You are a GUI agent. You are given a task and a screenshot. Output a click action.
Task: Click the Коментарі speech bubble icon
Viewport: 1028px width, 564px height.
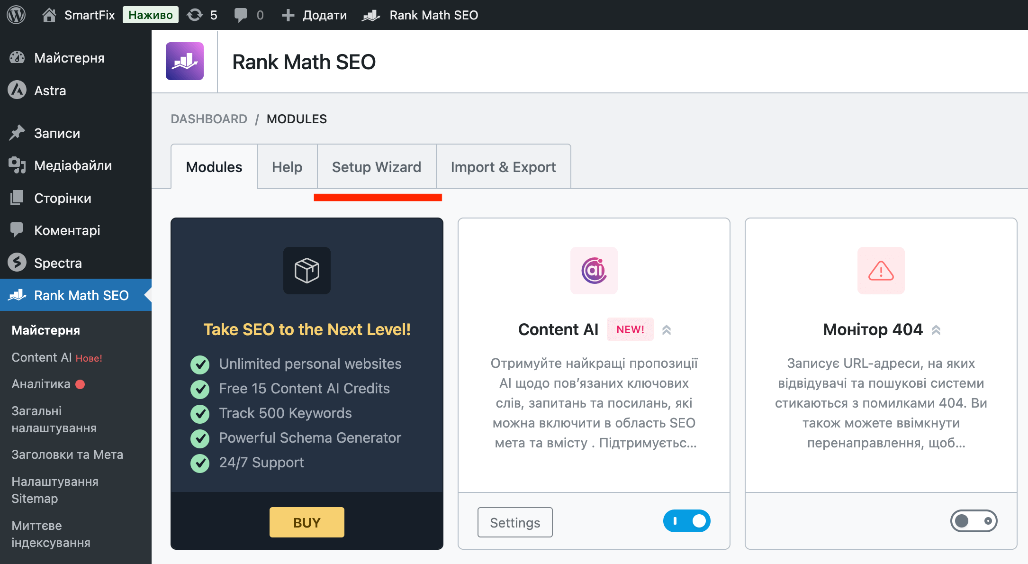pos(17,230)
